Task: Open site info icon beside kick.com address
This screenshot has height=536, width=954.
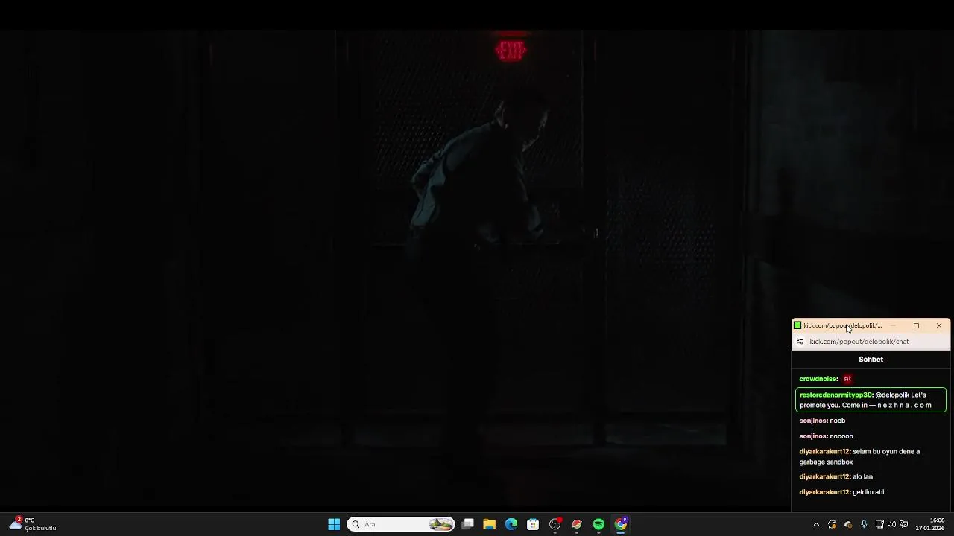Action: click(800, 342)
